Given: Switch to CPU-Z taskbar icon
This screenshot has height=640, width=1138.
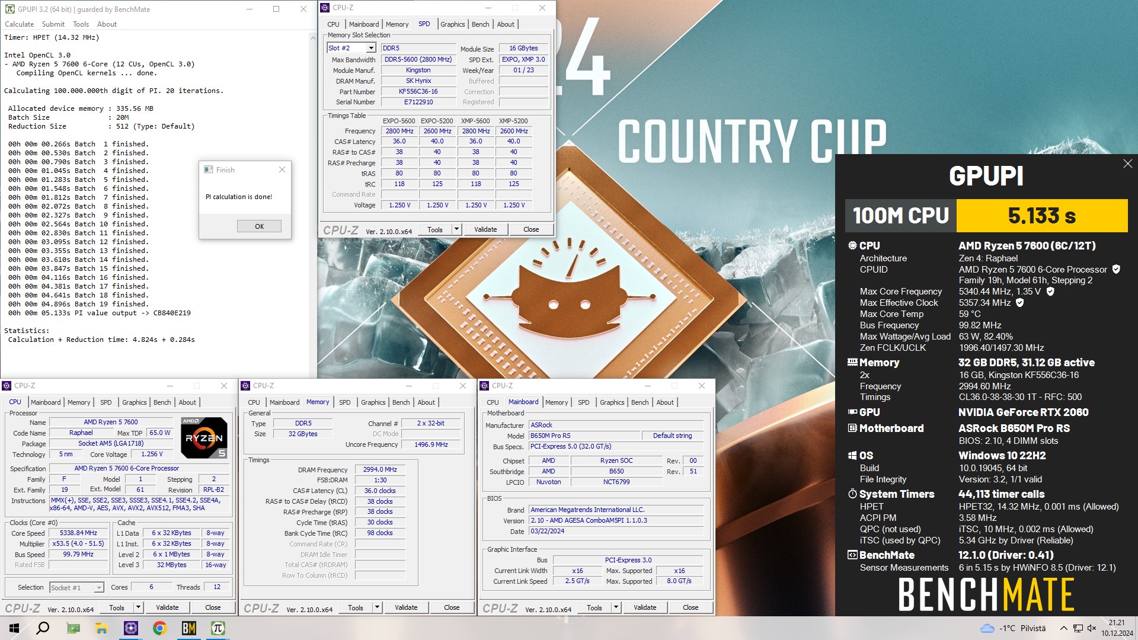Looking at the screenshot, I should coord(130,628).
